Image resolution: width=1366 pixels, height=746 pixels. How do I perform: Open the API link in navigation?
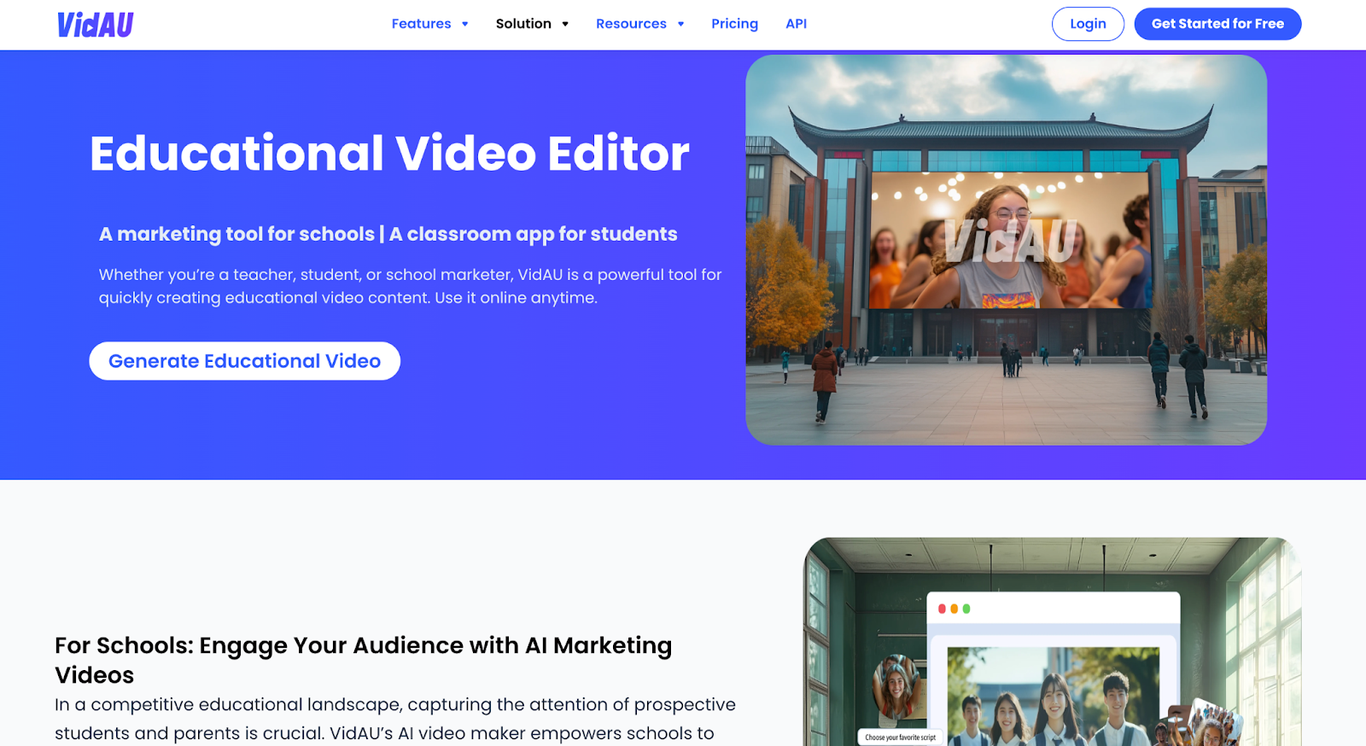click(796, 24)
